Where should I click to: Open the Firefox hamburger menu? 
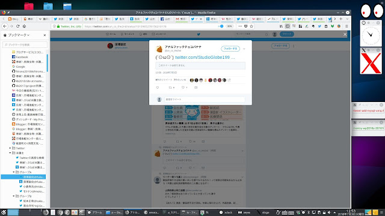[346, 26]
